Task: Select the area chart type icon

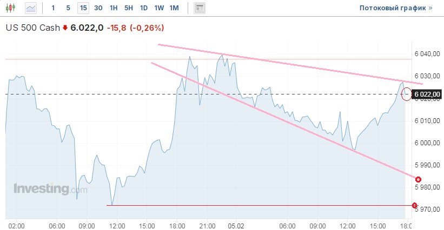Action: pyautogui.click(x=31, y=8)
